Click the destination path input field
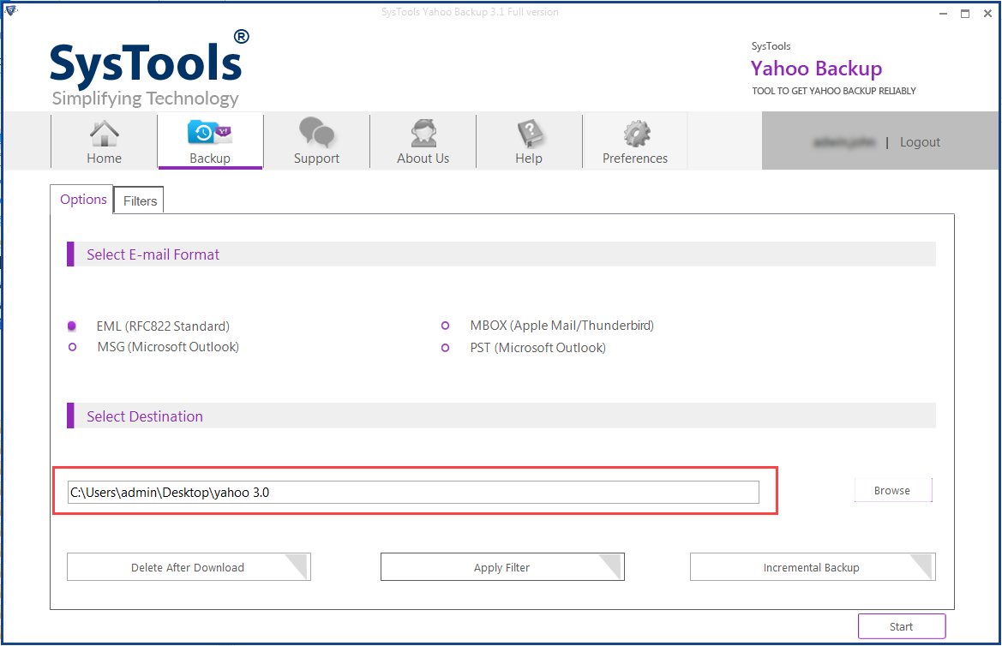 click(x=413, y=492)
